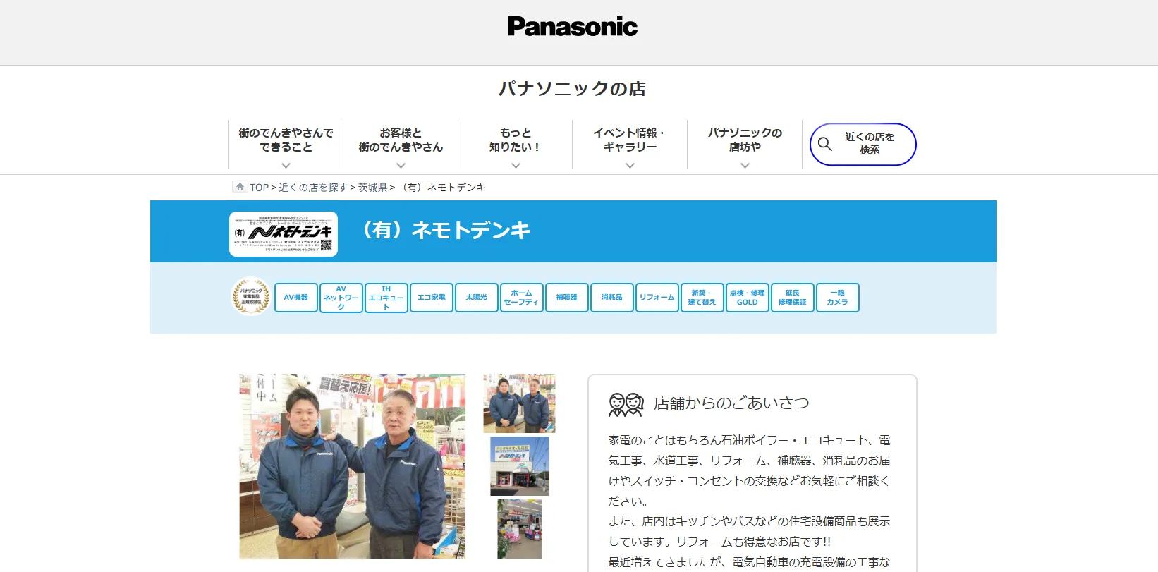Follow the 近くの店を探す breadcrumb link

313,188
